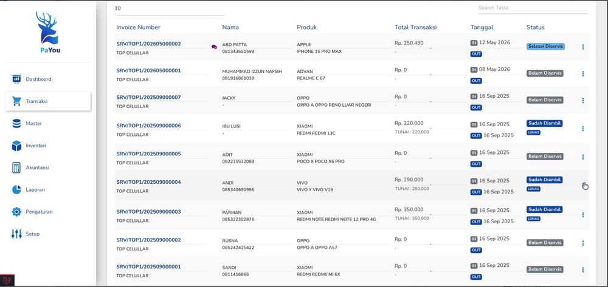Open invoice SRV/TOP1/202509000002

(148, 240)
